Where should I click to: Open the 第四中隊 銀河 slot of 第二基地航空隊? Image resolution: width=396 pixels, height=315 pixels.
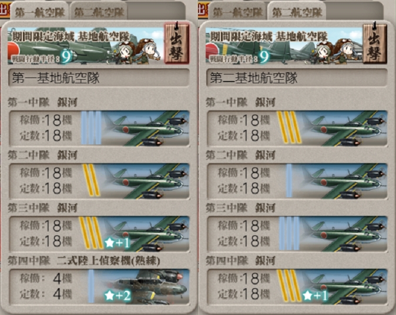tap(297, 287)
